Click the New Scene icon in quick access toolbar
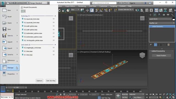This screenshot has height=99, width=176. [8, 3]
